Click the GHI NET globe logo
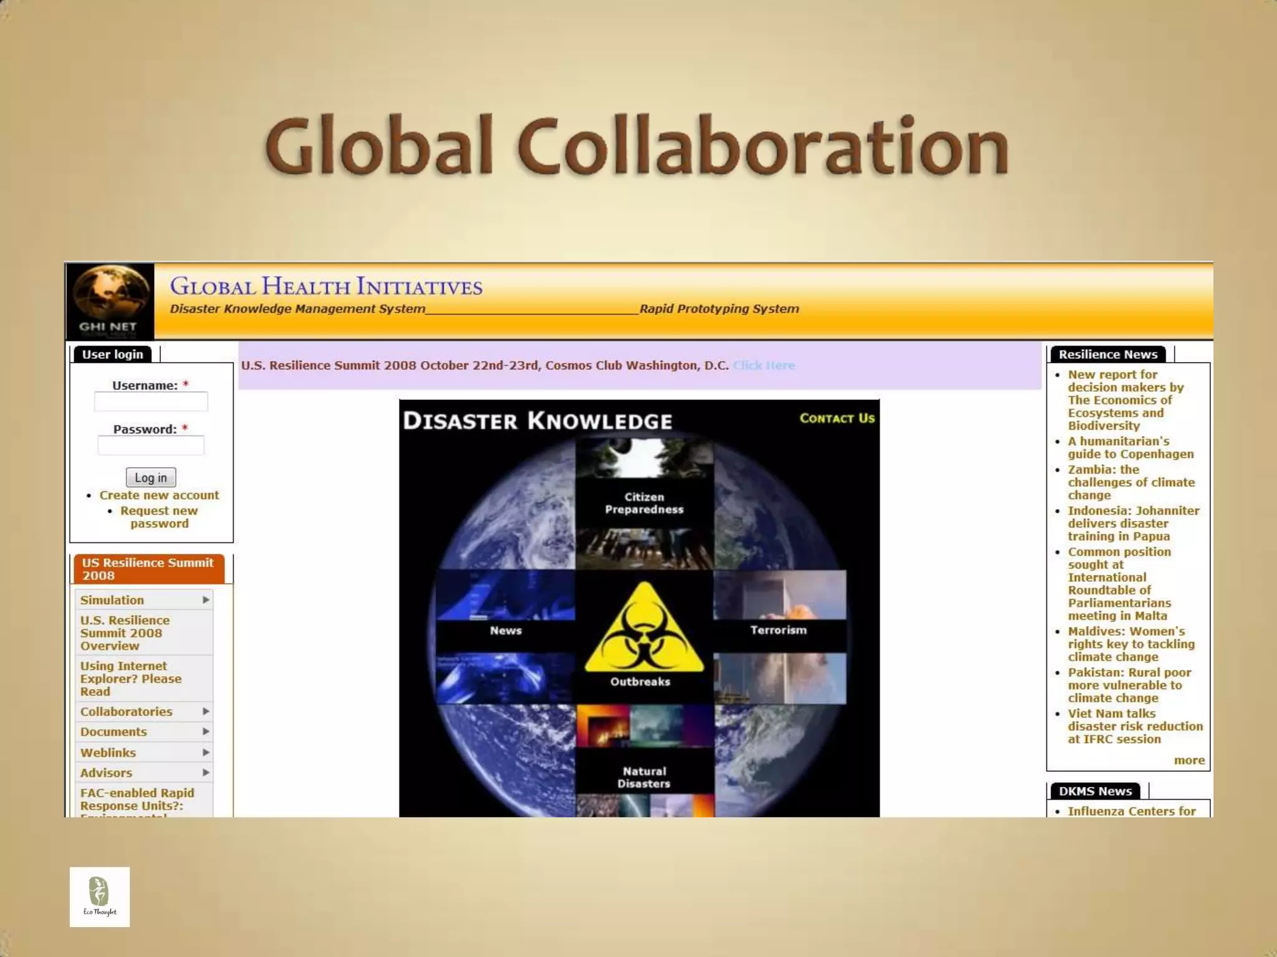The height and width of the screenshot is (957, 1277). [x=110, y=301]
